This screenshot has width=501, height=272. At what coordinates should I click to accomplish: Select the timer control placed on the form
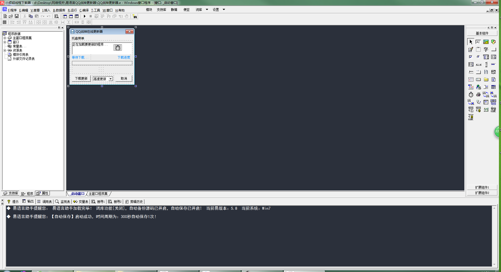[118, 47]
